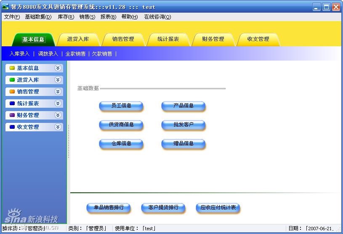The width and height of the screenshot is (343, 234).
Task: Click the purple icon beside 财务管理 in sidebar
Action: point(12,115)
